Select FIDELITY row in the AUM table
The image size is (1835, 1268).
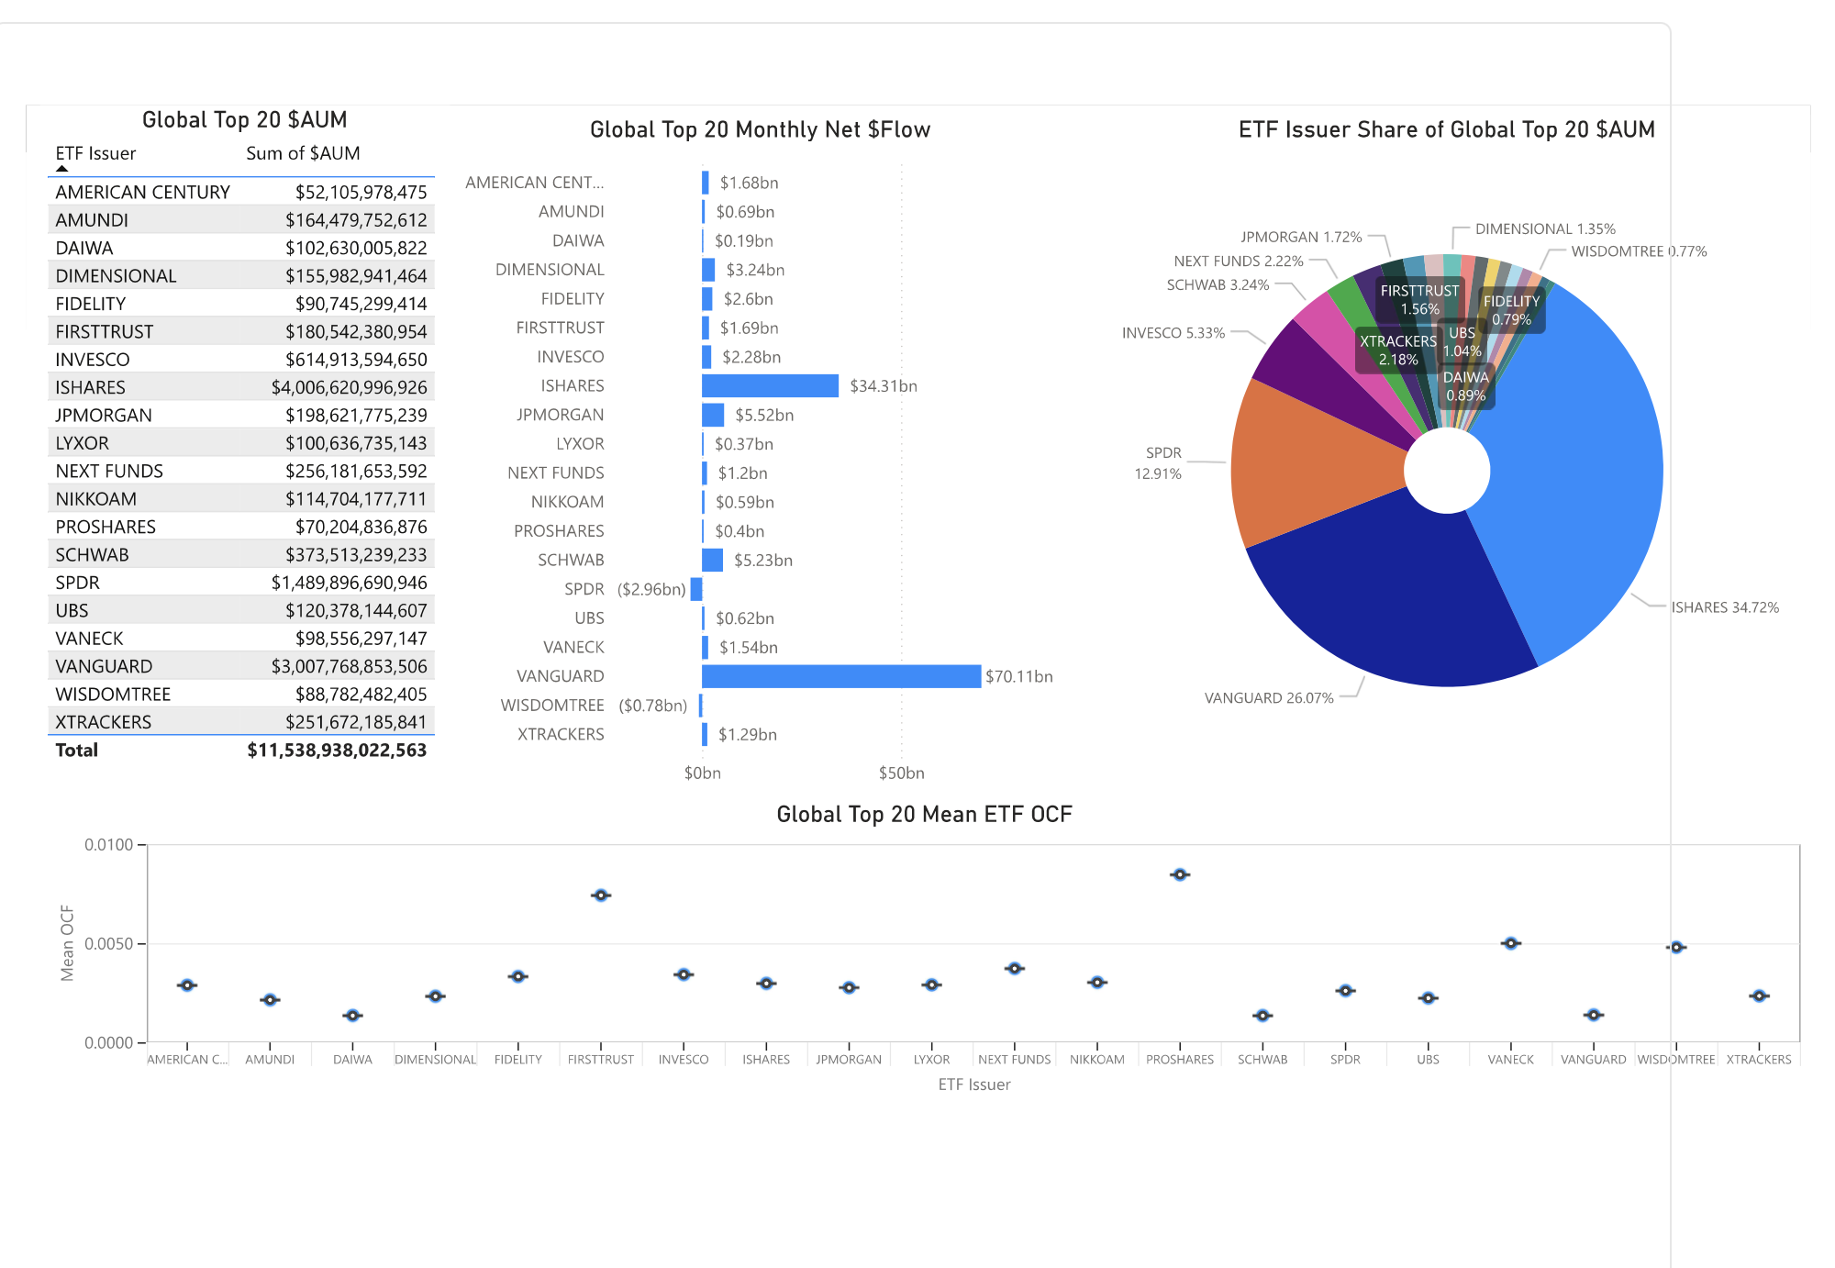tap(241, 304)
